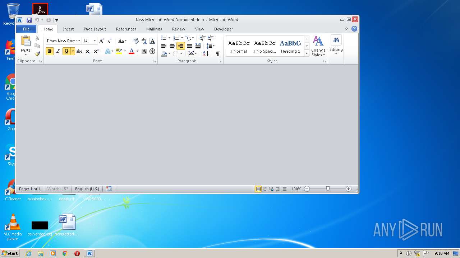Viewport: 460px width, 258px height.
Task: Open the underline style dropdown arrow
Action: click(x=73, y=51)
